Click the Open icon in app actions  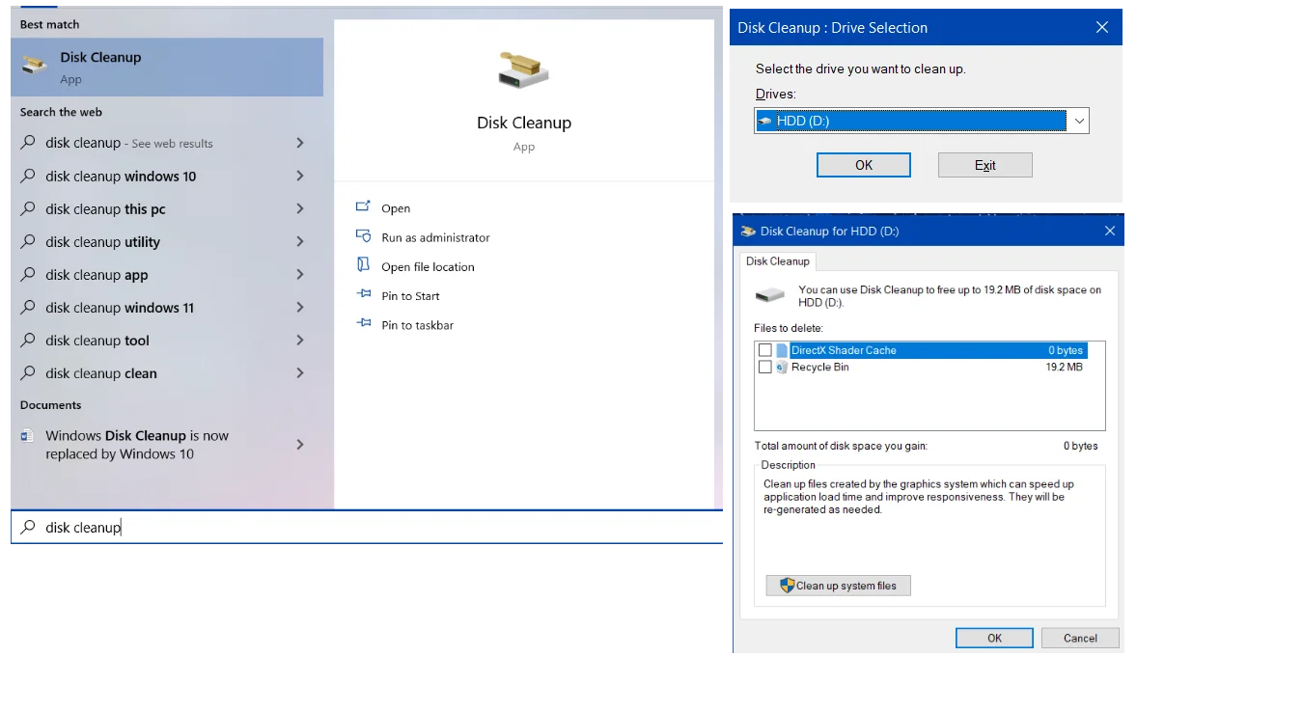(x=363, y=206)
